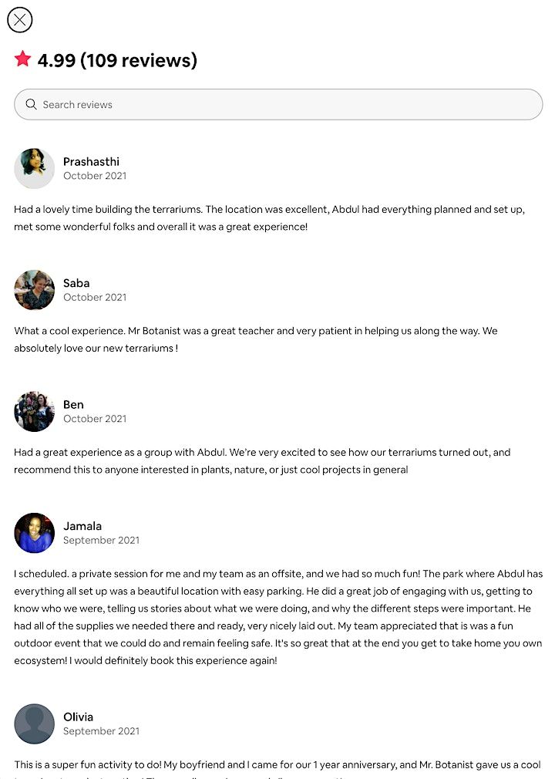Open Prashasthi's profile photo
555x779 pixels.
[35, 168]
